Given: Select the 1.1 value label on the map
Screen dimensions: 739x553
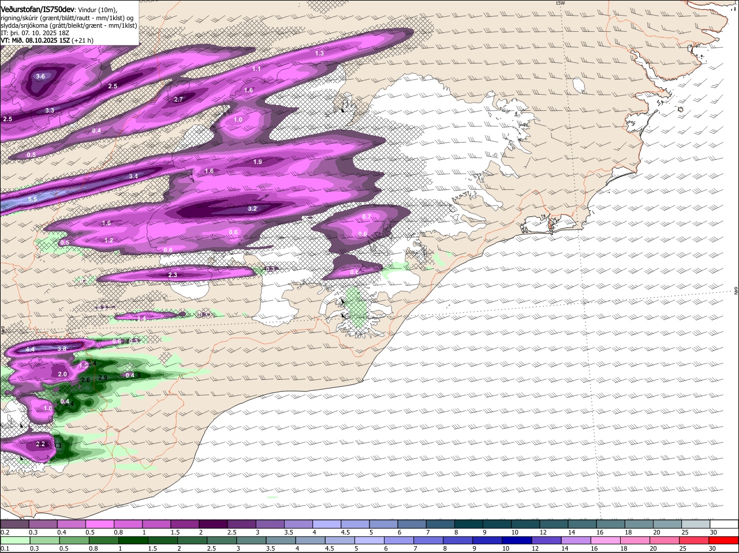Looking at the screenshot, I should pos(256,69).
